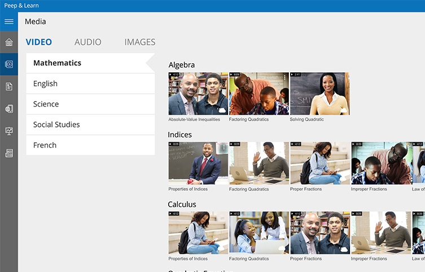Click the Absolute-Value Inequalities caption
The image size is (425, 272).
coord(194,120)
